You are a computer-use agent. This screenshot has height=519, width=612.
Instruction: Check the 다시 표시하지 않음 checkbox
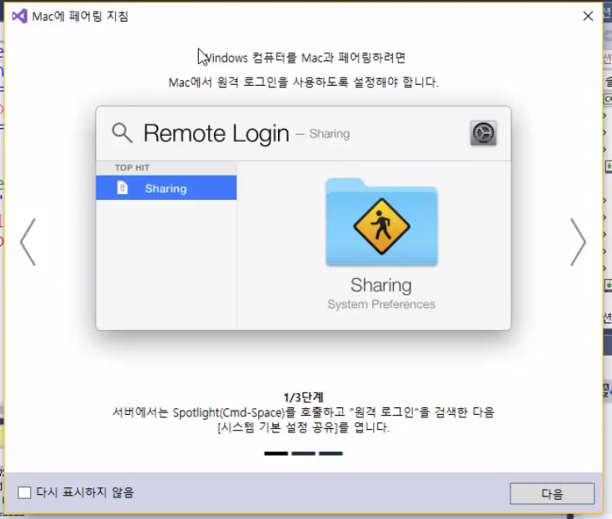point(24,492)
